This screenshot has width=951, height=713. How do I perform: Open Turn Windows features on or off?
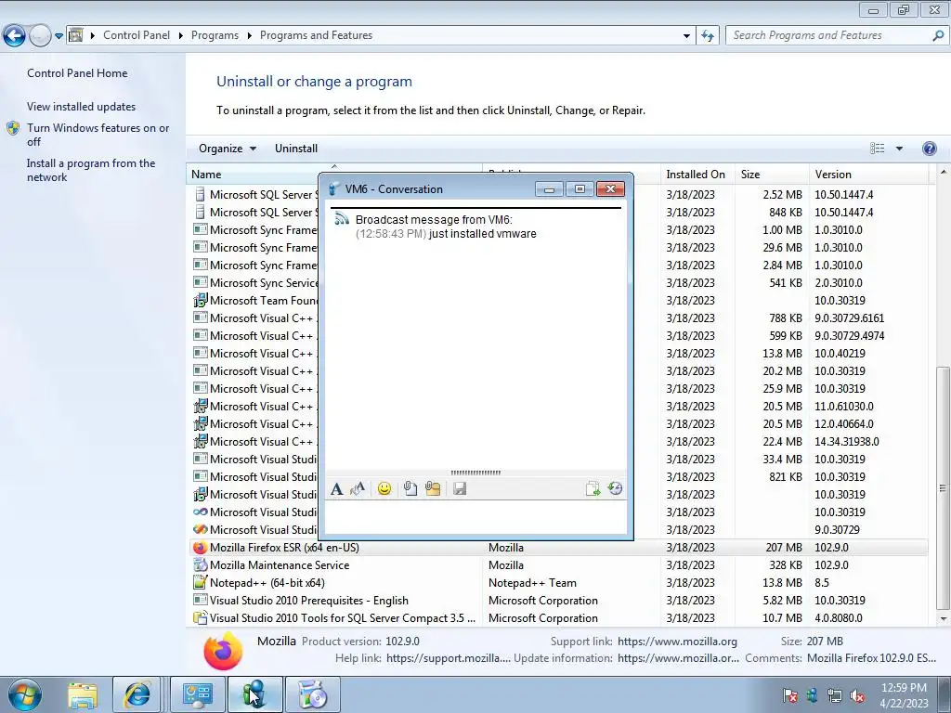coord(98,135)
